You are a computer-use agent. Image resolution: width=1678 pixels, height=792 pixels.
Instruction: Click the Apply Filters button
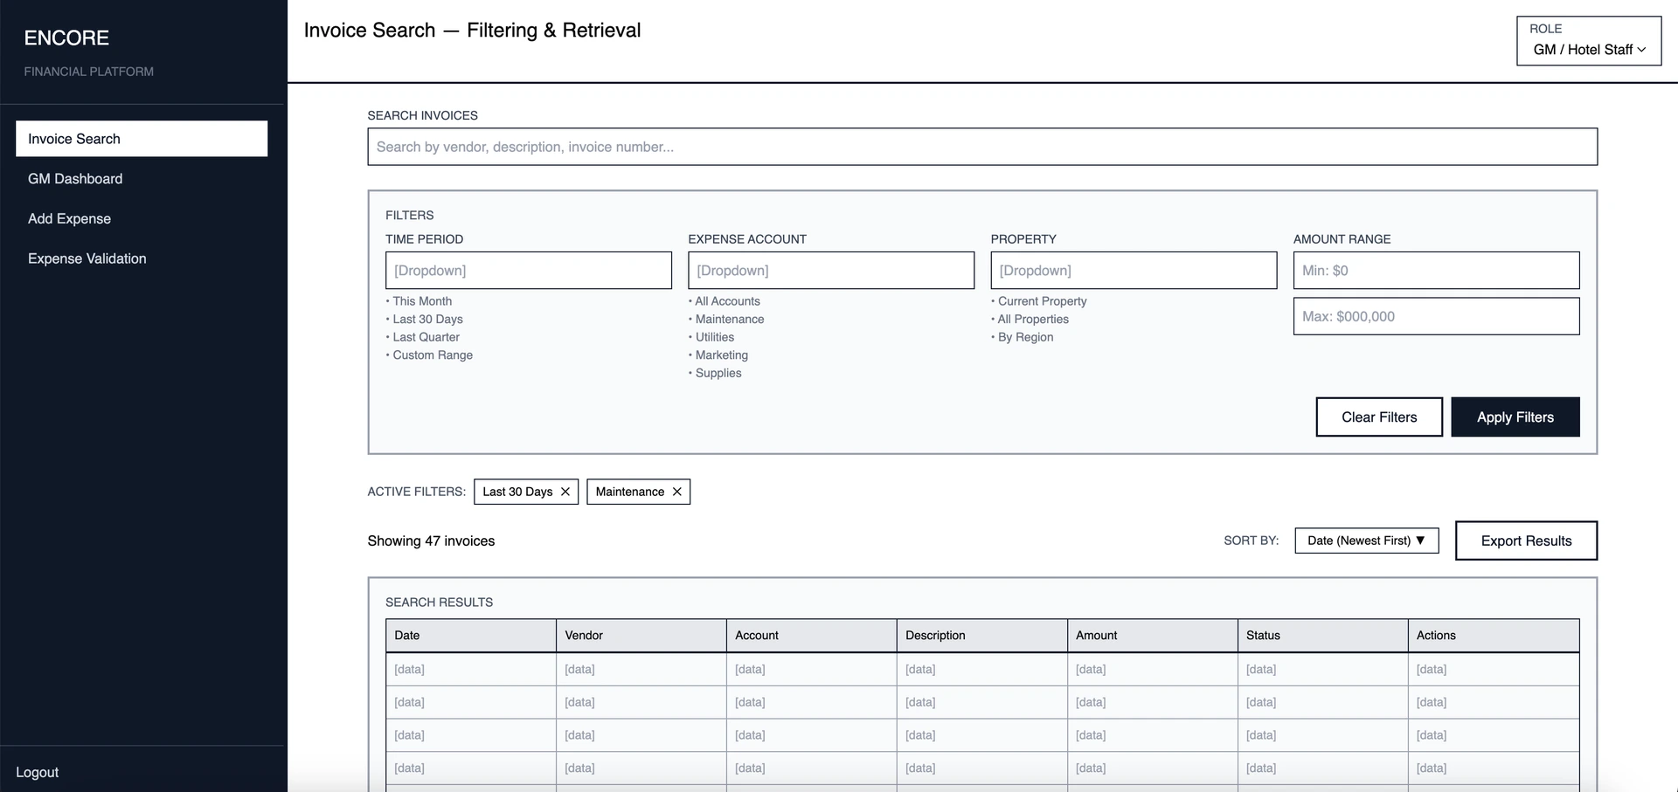(1515, 417)
